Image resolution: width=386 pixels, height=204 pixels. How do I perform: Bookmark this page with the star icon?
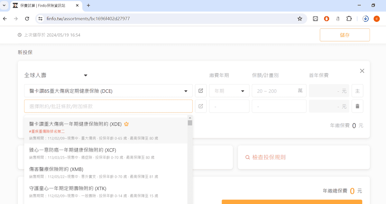click(x=300, y=19)
